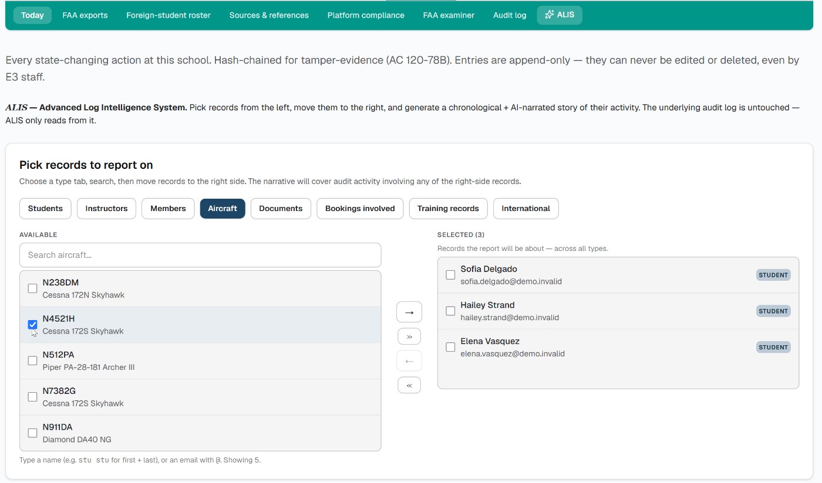This screenshot has height=483, width=822.
Task: Click N7382G tail number text
Action: click(59, 391)
